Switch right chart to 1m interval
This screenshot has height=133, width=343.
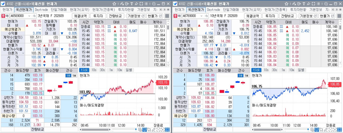coord(283,70)
